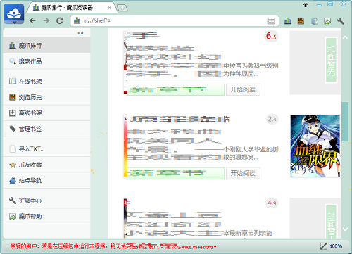Viewport: 352px width, 254px height.
Task: Open 搜索作品 in sidebar
Action: (x=46, y=61)
